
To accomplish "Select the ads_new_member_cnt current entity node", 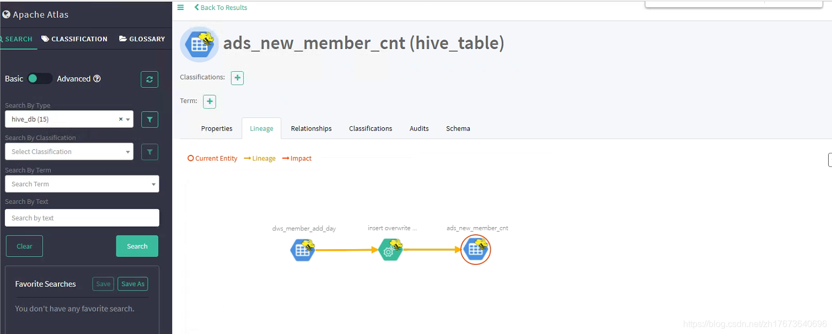I will tap(475, 250).
